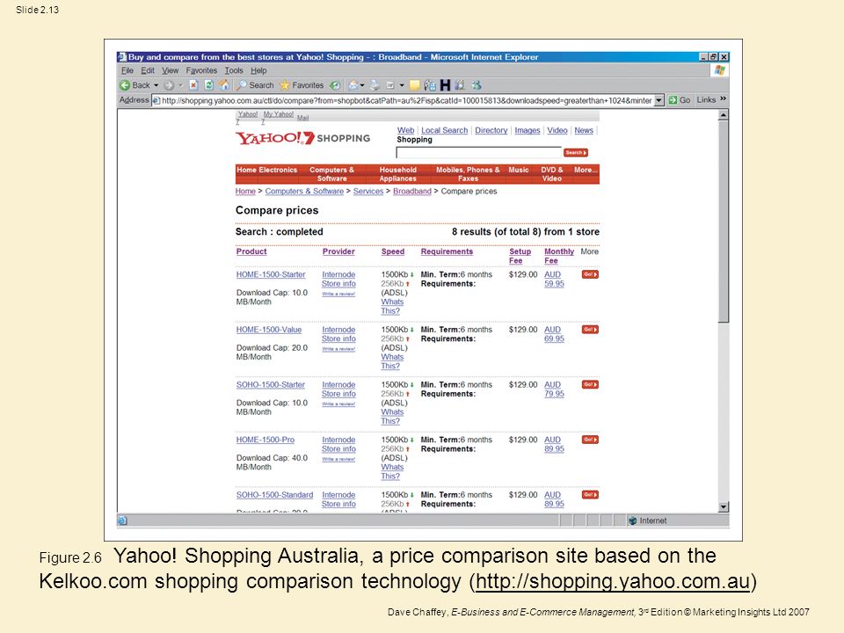Screen dimensions: 844x633
Task: Click the Internet zone globe in the status bar
Action: [633, 520]
